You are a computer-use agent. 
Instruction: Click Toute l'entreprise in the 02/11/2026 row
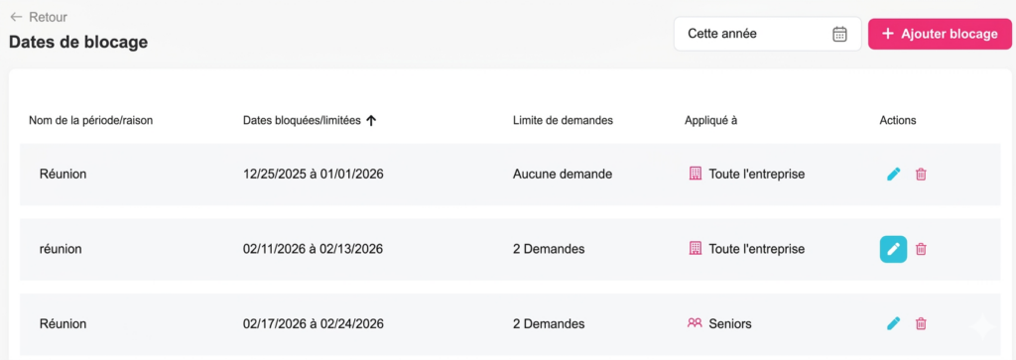tap(757, 249)
